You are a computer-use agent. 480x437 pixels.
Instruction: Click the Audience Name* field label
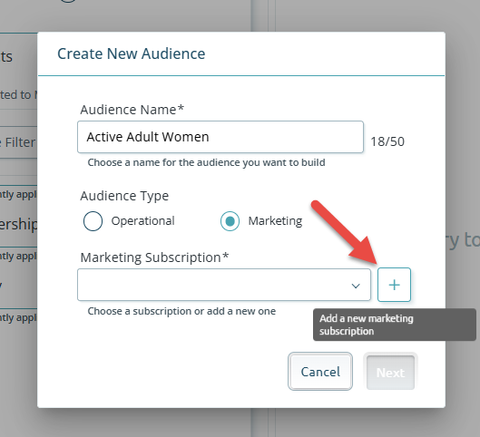pyautogui.click(x=132, y=110)
